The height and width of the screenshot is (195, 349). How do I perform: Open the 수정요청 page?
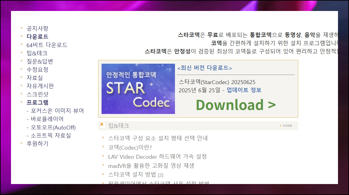click(x=37, y=69)
